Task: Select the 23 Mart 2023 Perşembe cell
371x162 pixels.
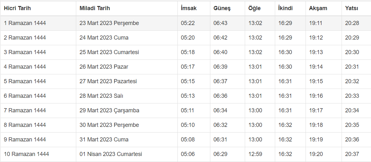Action: 109,23
